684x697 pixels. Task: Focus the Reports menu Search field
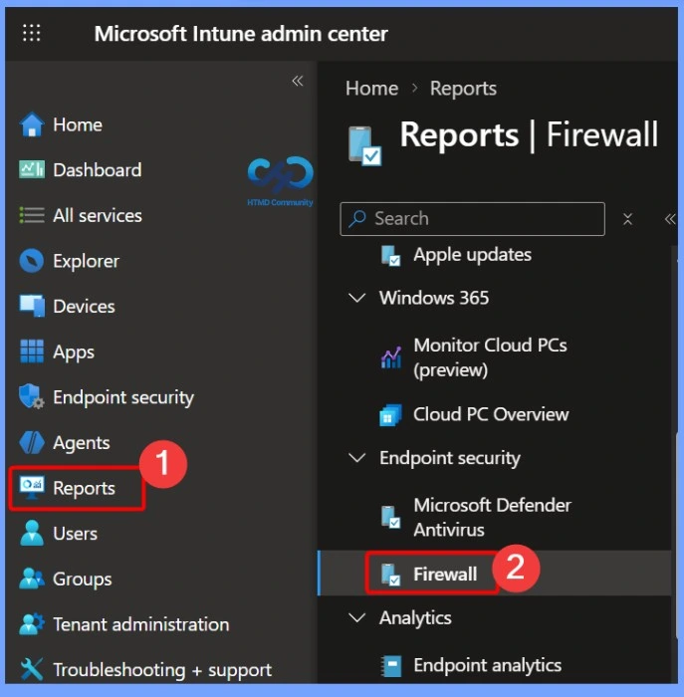click(473, 219)
